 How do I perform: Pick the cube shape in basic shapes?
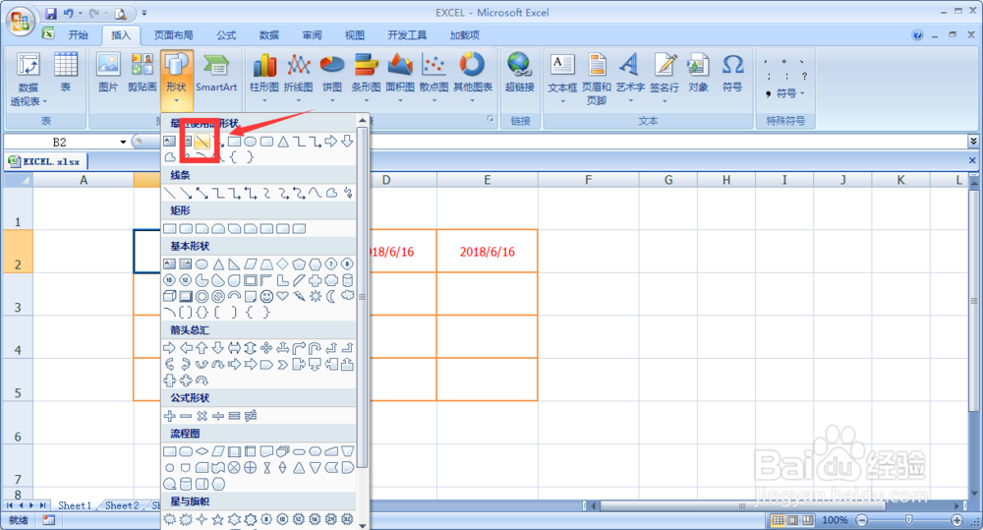point(169,296)
